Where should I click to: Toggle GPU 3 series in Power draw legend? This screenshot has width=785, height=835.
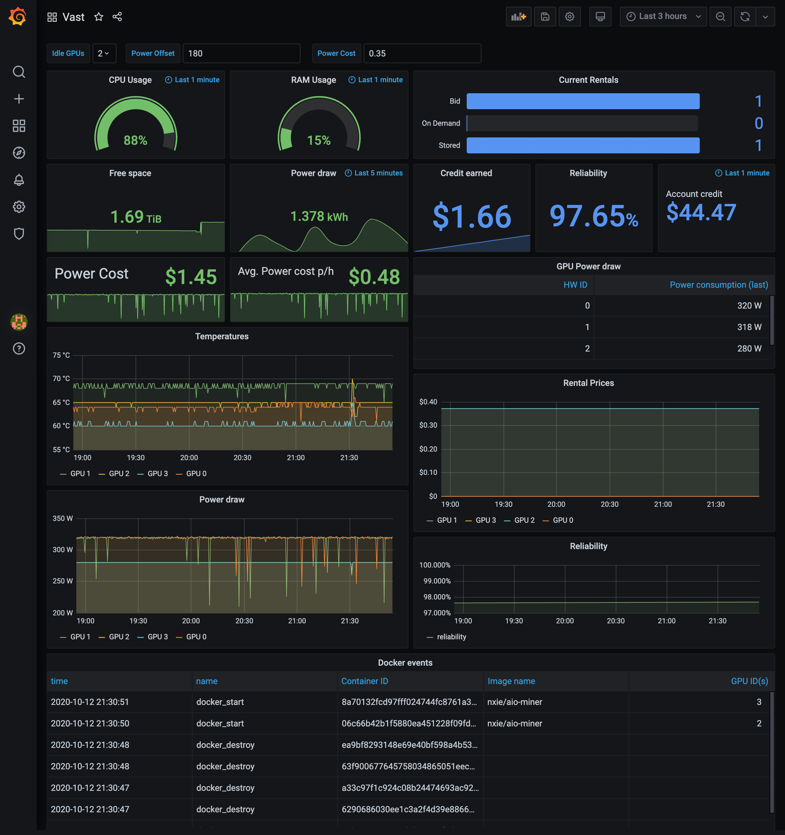coord(157,637)
